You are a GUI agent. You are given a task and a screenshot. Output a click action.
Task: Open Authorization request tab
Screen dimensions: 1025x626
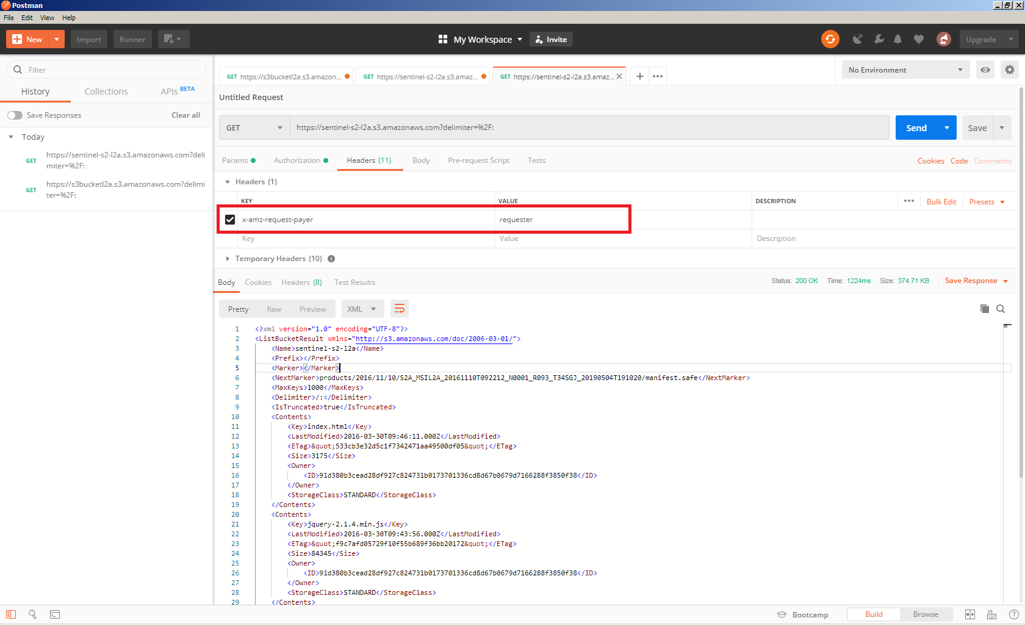[301, 160]
